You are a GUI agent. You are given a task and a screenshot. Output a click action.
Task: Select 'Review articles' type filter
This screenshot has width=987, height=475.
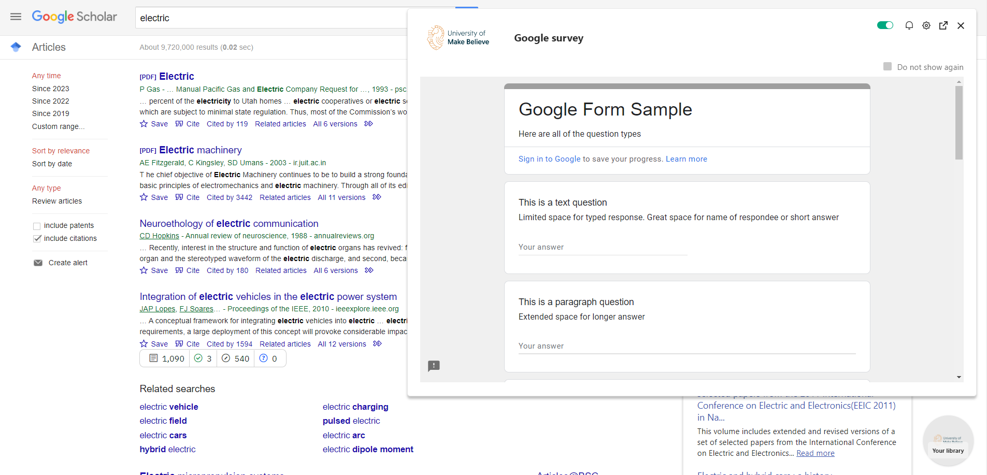57,201
